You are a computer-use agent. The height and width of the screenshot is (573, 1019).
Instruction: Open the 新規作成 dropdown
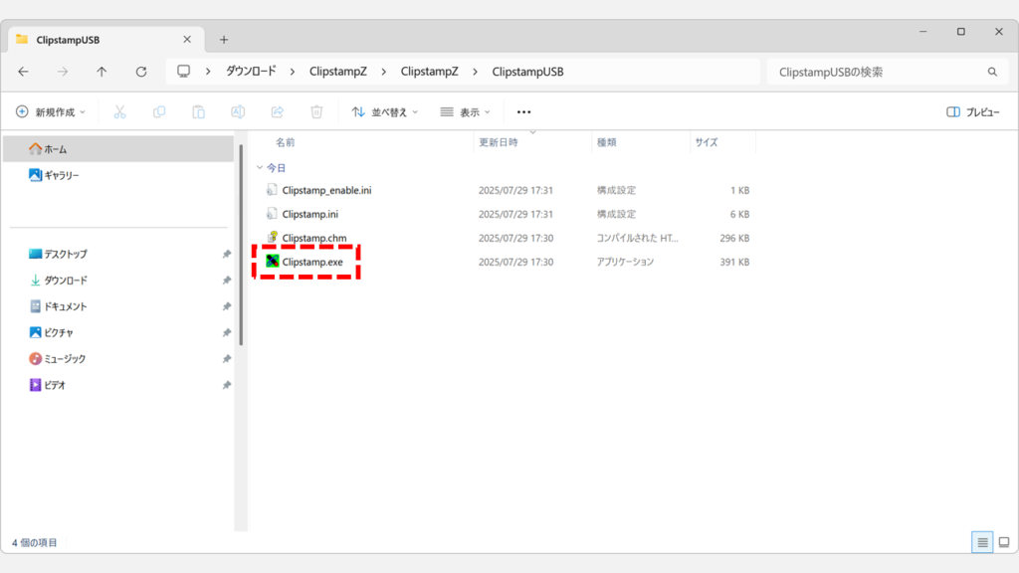[x=51, y=112]
